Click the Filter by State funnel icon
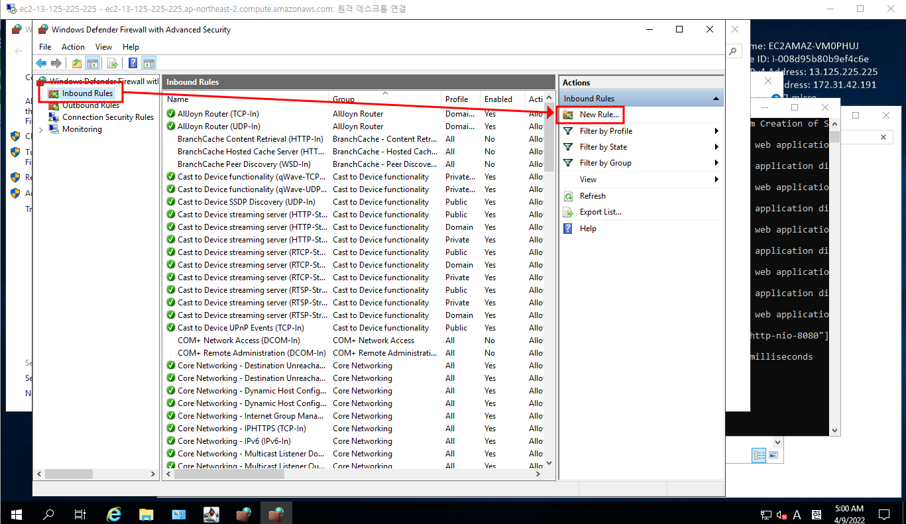 568,147
